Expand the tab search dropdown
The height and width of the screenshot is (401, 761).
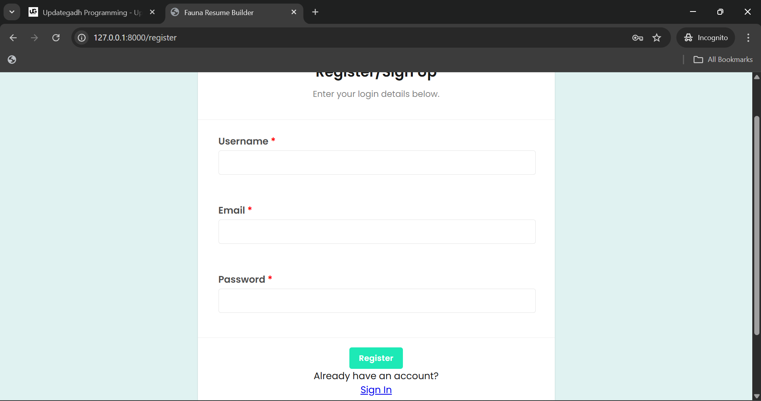tap(12, 12)
